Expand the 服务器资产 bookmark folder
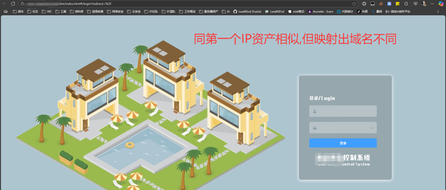Screen dimensions: 446x190 point(209,12)
